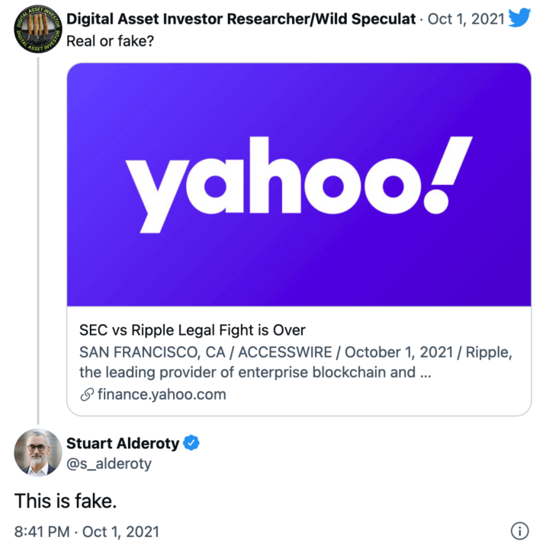Open the finance.yahoo.com domain link
546x549 pixels.
point(162,394)
